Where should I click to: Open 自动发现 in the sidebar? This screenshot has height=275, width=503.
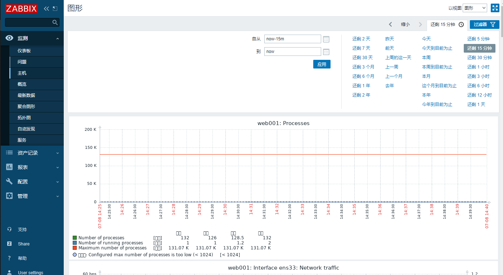(37, 129)
